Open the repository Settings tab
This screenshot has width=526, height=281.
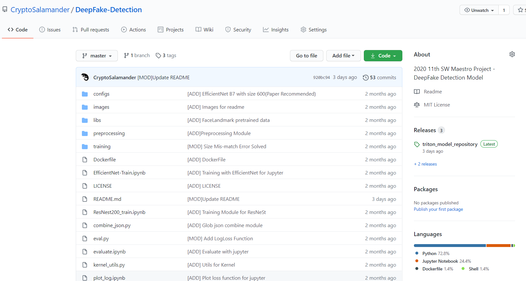pos(314,30)
